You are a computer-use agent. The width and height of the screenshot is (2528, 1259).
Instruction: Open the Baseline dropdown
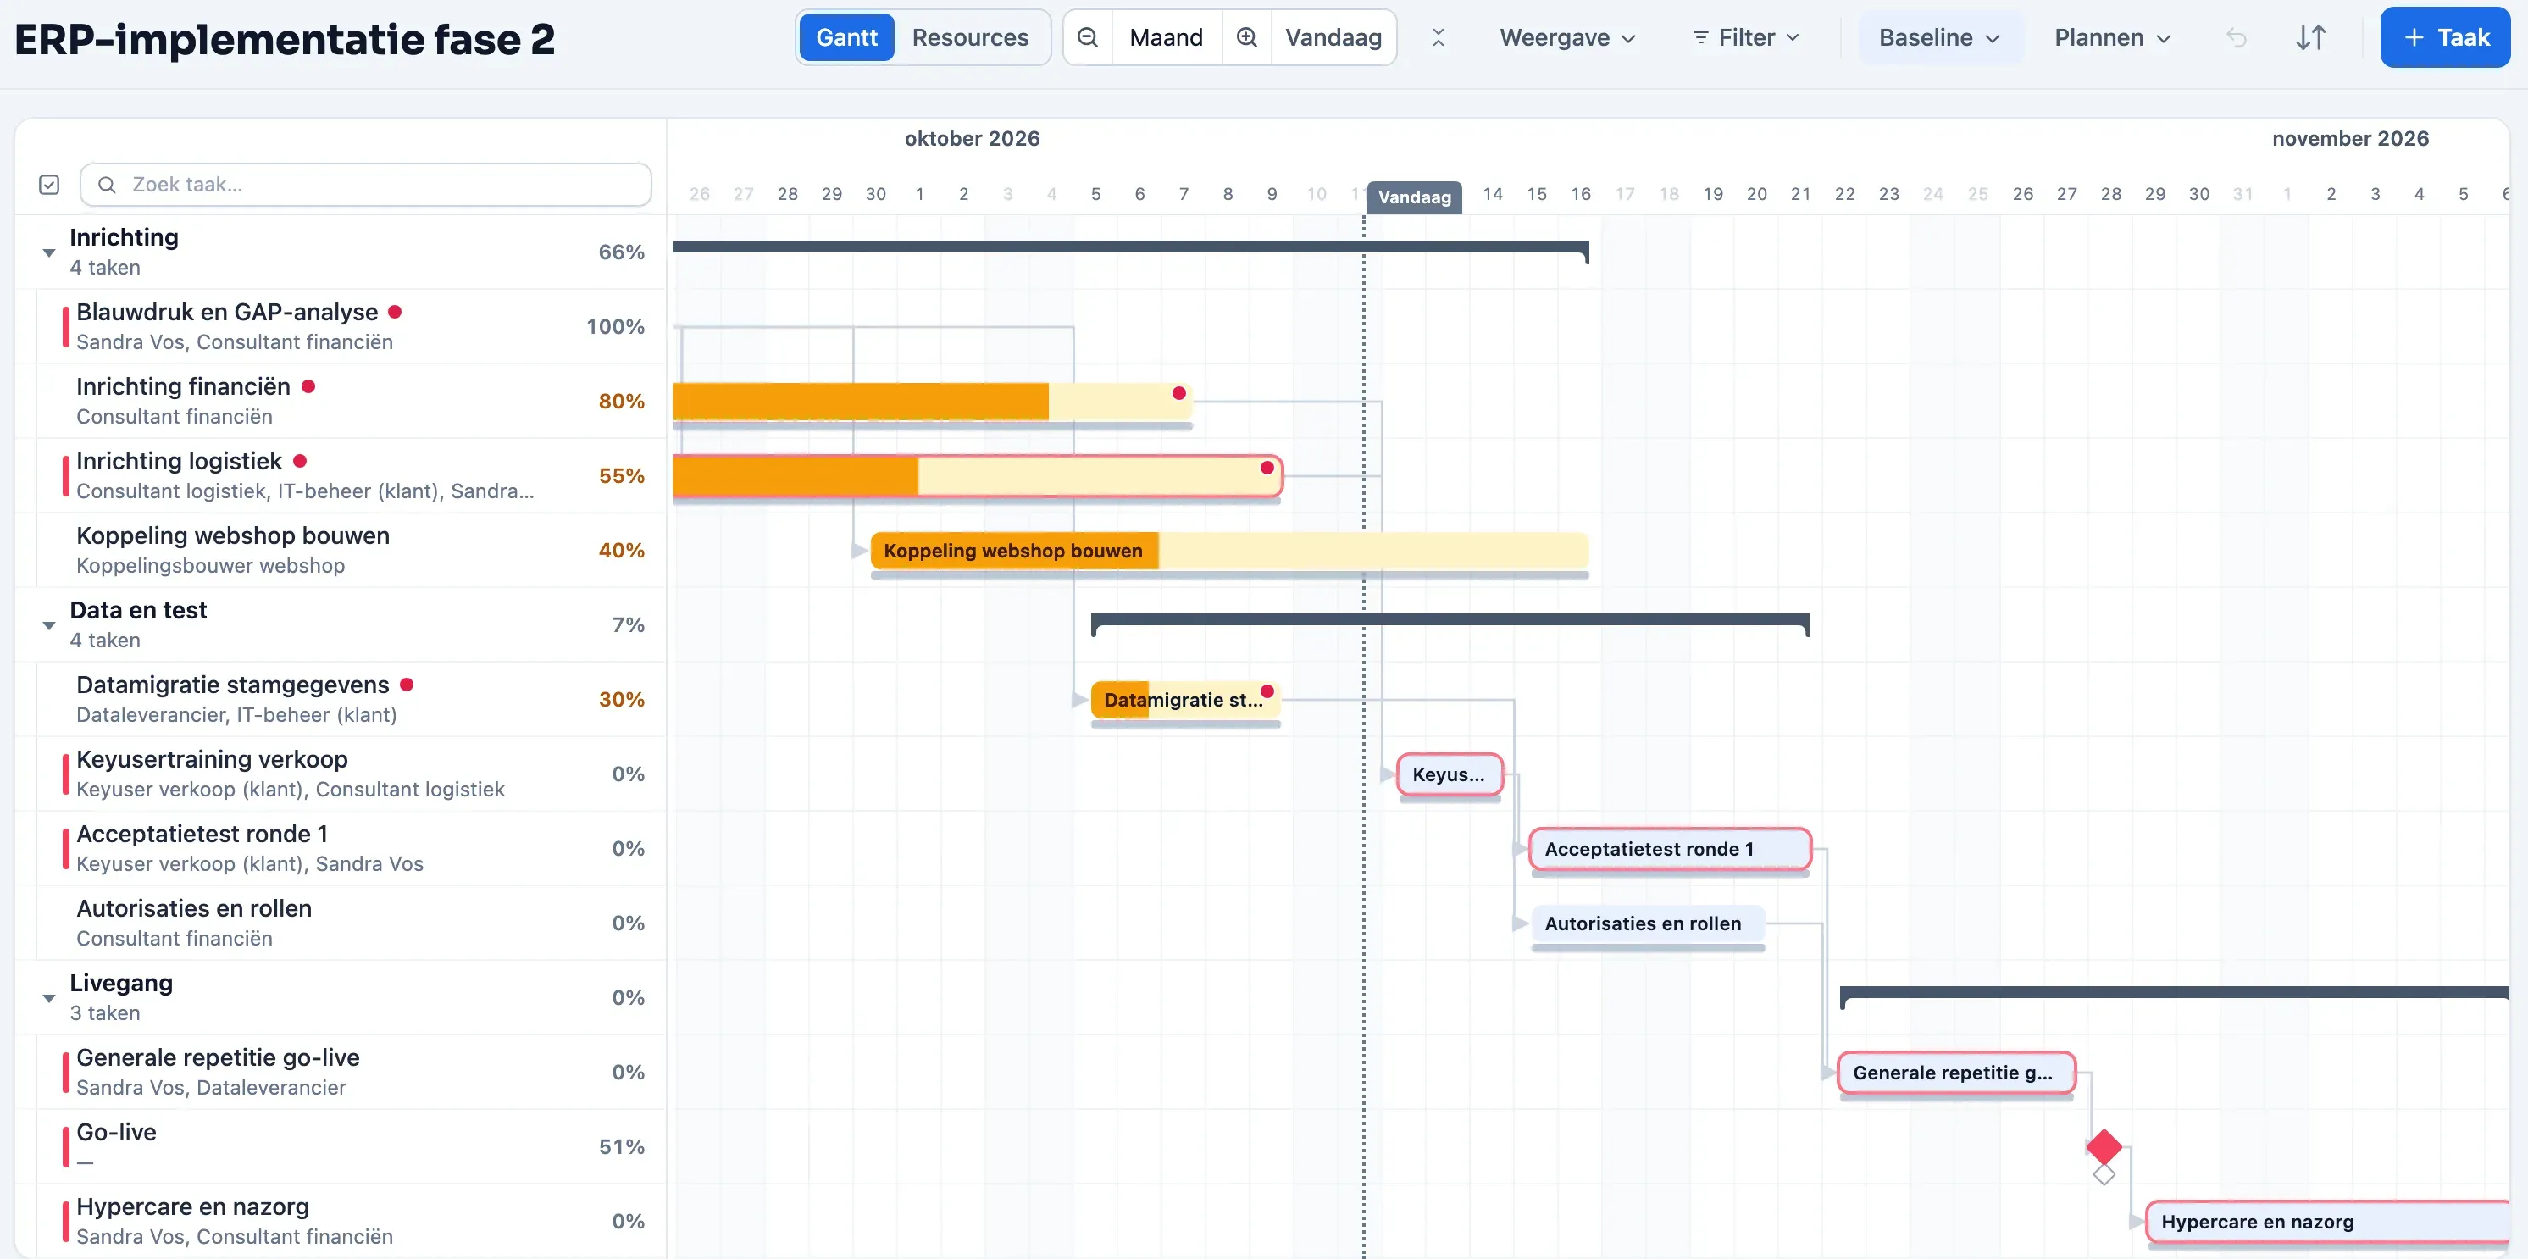tap(1939, 37)
